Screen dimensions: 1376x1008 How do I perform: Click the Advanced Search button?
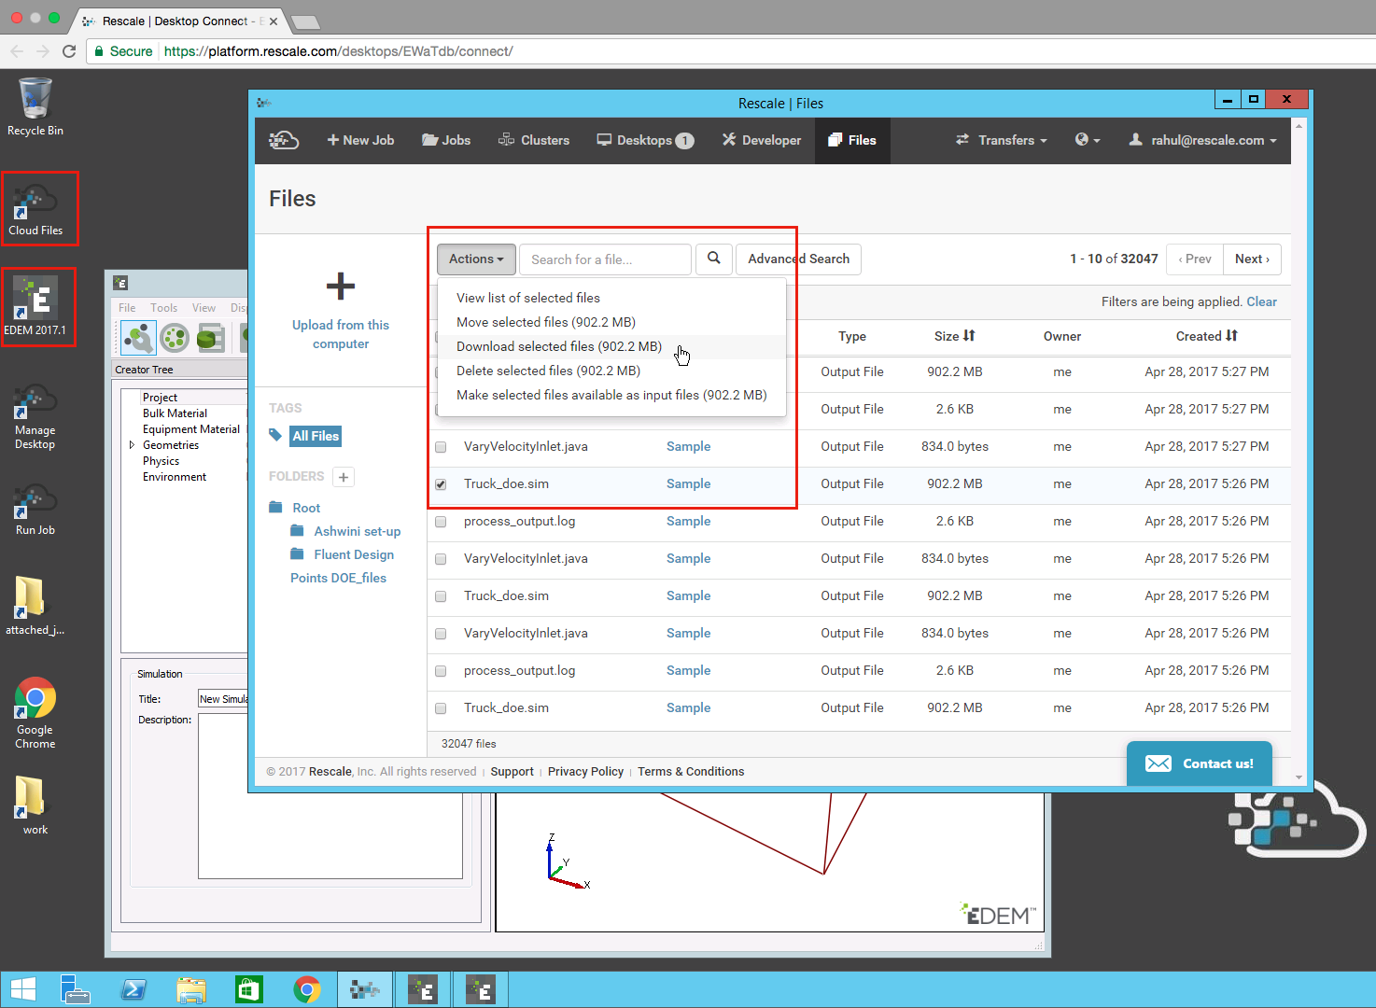pyautogui.click(x=798, y=259)
